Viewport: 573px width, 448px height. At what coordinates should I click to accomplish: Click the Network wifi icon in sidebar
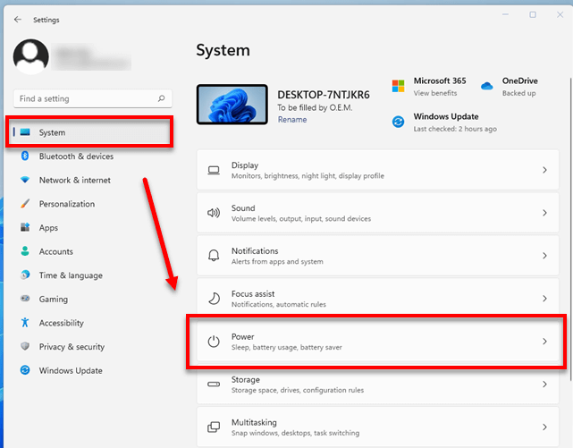[25, 180]
